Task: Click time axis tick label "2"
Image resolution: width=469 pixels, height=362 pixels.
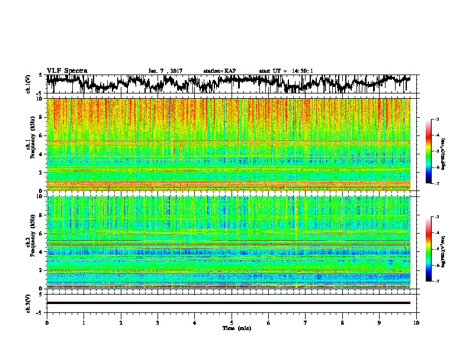Action: pos(121,323)
